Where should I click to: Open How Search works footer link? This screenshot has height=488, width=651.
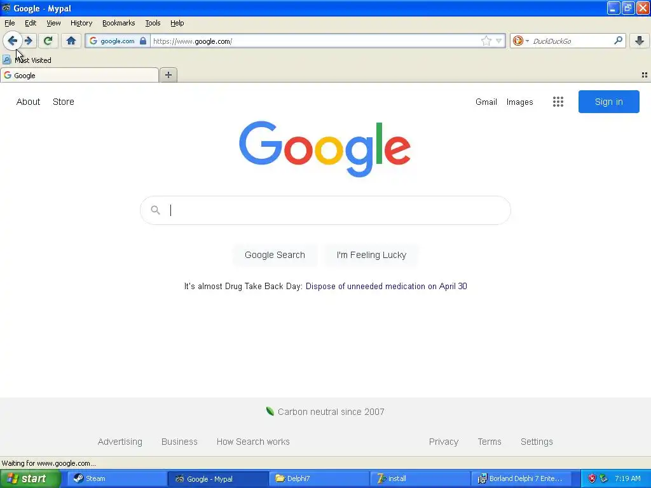pos(253,442)
